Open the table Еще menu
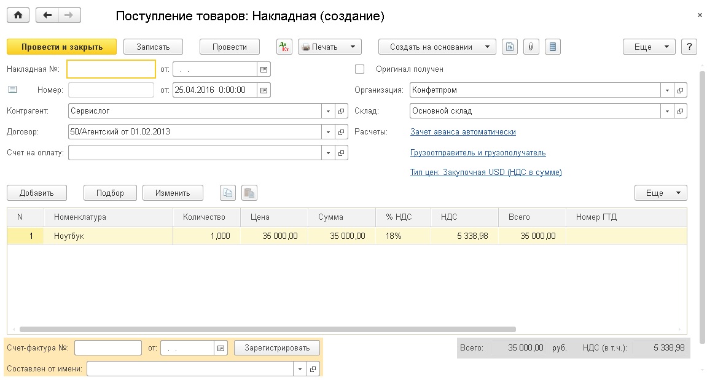Viewport: 707px width, 380px height. (x=660, y=193)
